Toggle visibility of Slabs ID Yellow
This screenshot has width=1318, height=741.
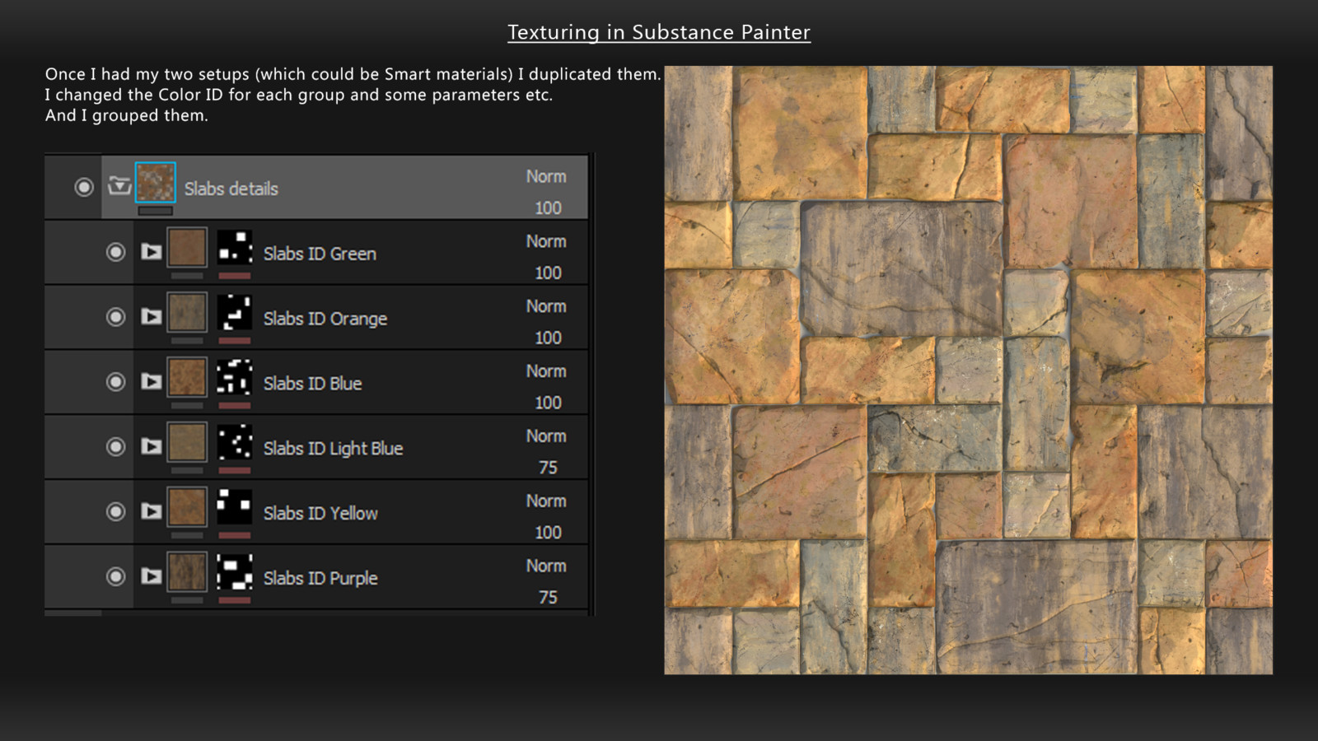[116, 512]
